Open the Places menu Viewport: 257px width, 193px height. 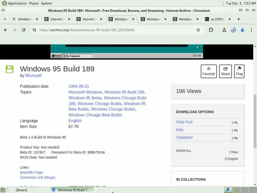(34, 3)
